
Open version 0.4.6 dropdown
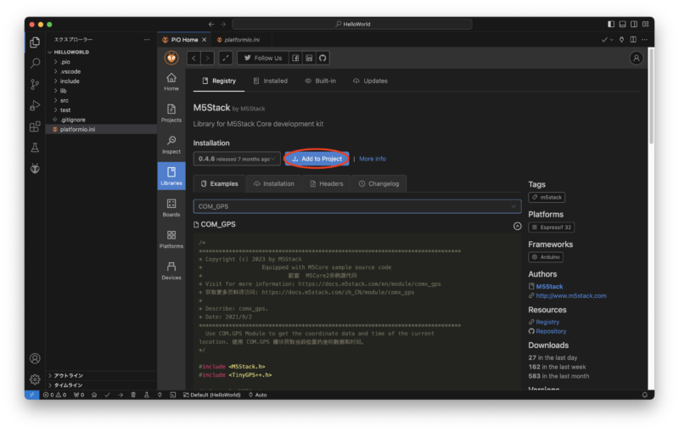pyautogui.click(x=237, y=159)
